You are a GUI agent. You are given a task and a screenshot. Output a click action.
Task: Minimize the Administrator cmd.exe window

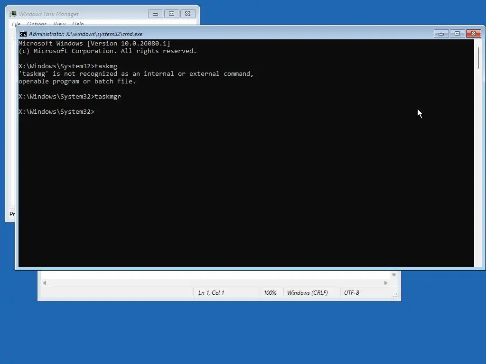click(x=441, y=34)
